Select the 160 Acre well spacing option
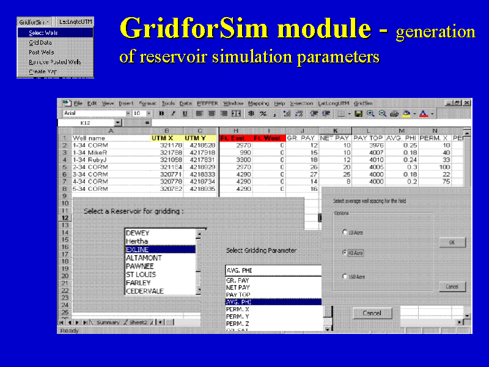 pyautogui.click(x=345, y=276)
